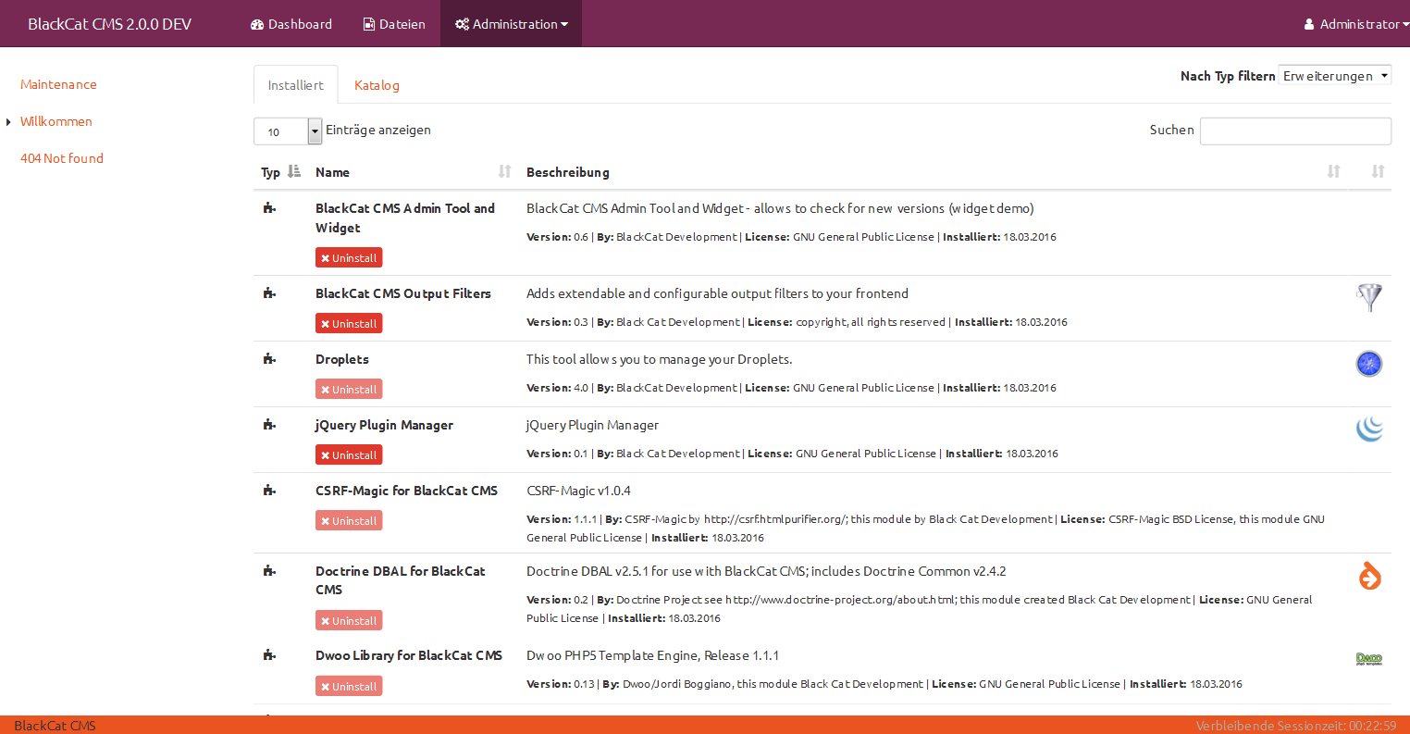The image size is (1410, 734).
Task: Click the Name column header
Action: pyautogui.click(x=332, y=172)
